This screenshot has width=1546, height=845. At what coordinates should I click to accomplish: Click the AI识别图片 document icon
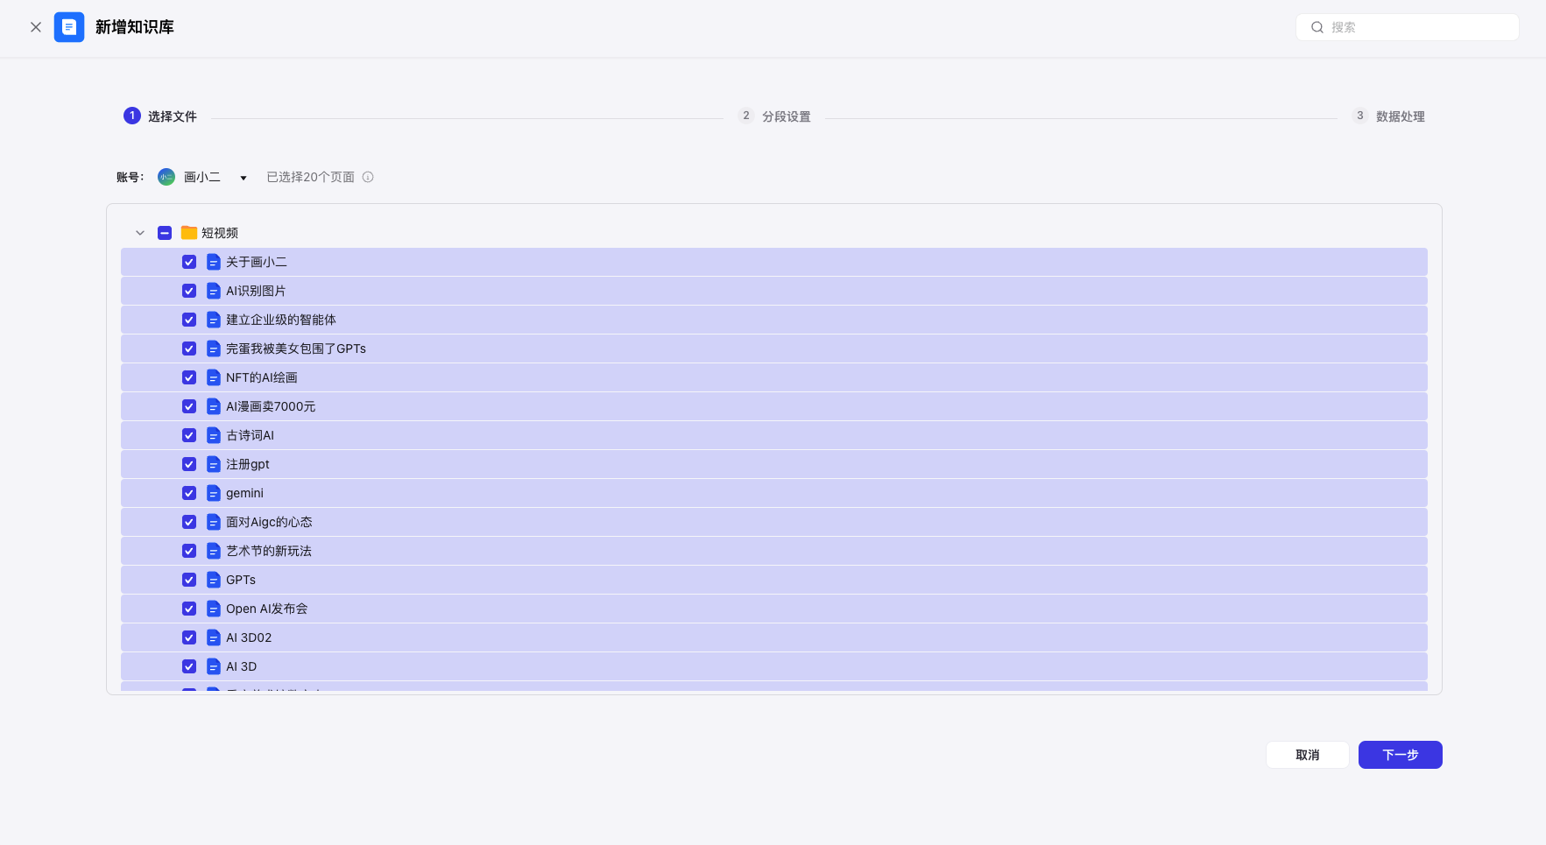(x=214, y=291)
